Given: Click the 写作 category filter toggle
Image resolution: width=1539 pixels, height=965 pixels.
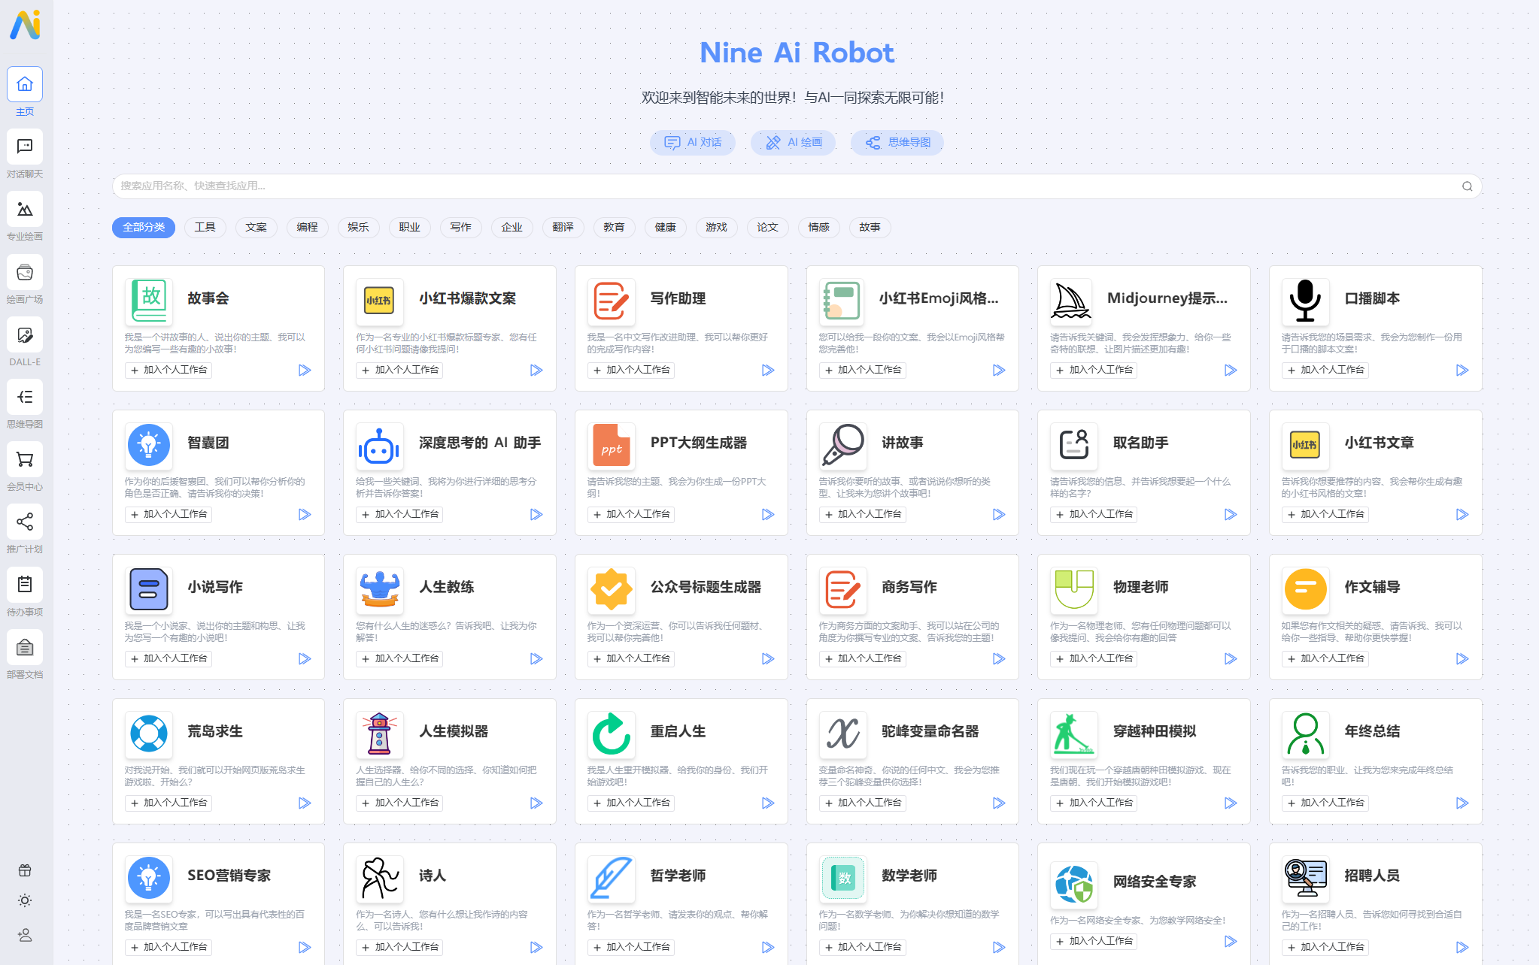Looking at the screenshot, I should click(460, 228).
